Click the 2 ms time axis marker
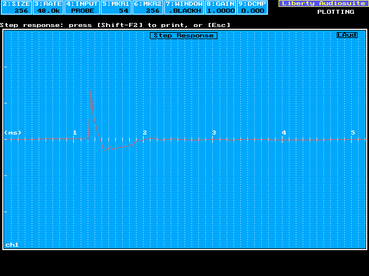369x276 pixels. 145,133
